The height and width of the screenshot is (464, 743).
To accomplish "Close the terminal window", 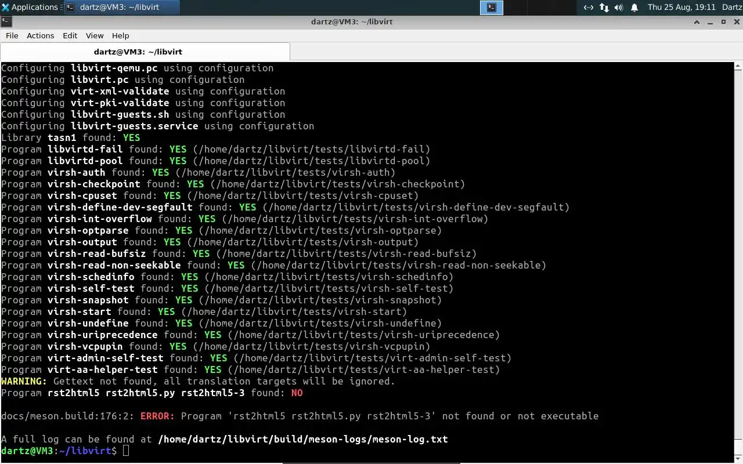I will (x=735, y=21).
